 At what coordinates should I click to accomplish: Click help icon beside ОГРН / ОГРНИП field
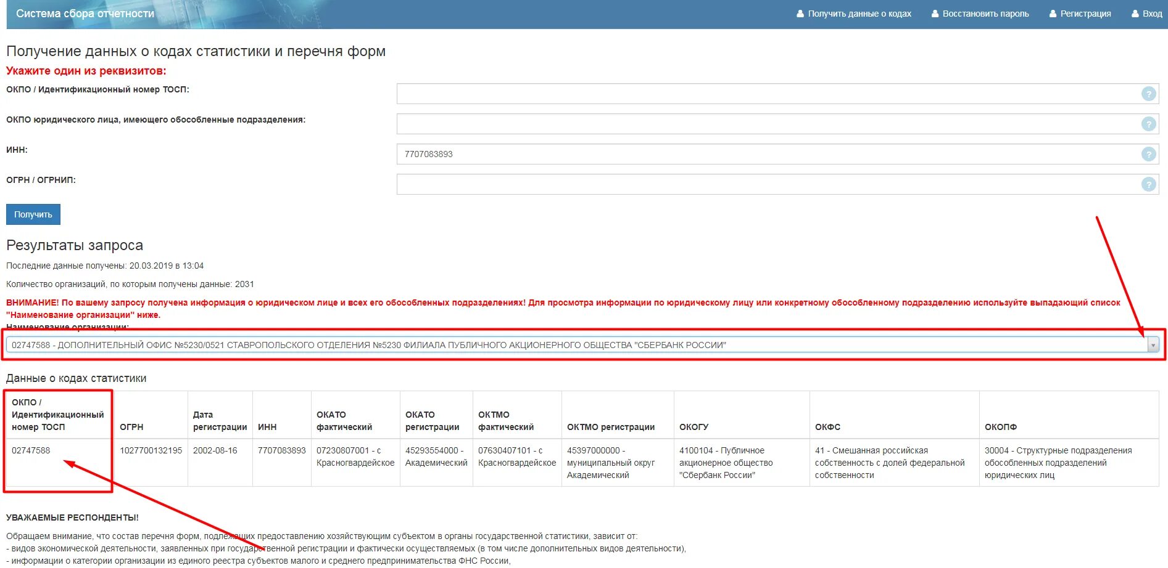pos(1148,184)
